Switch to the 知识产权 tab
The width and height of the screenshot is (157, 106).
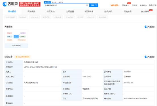[x=108, y=12]
